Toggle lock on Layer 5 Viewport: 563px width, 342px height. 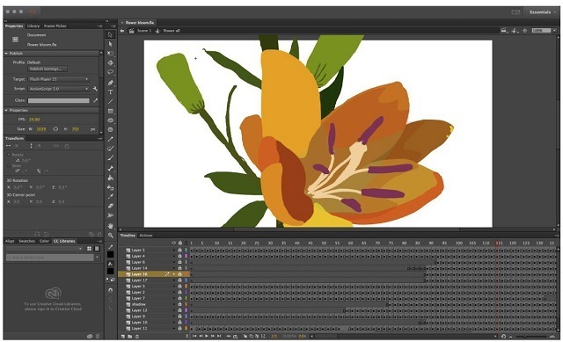(179, 251)
